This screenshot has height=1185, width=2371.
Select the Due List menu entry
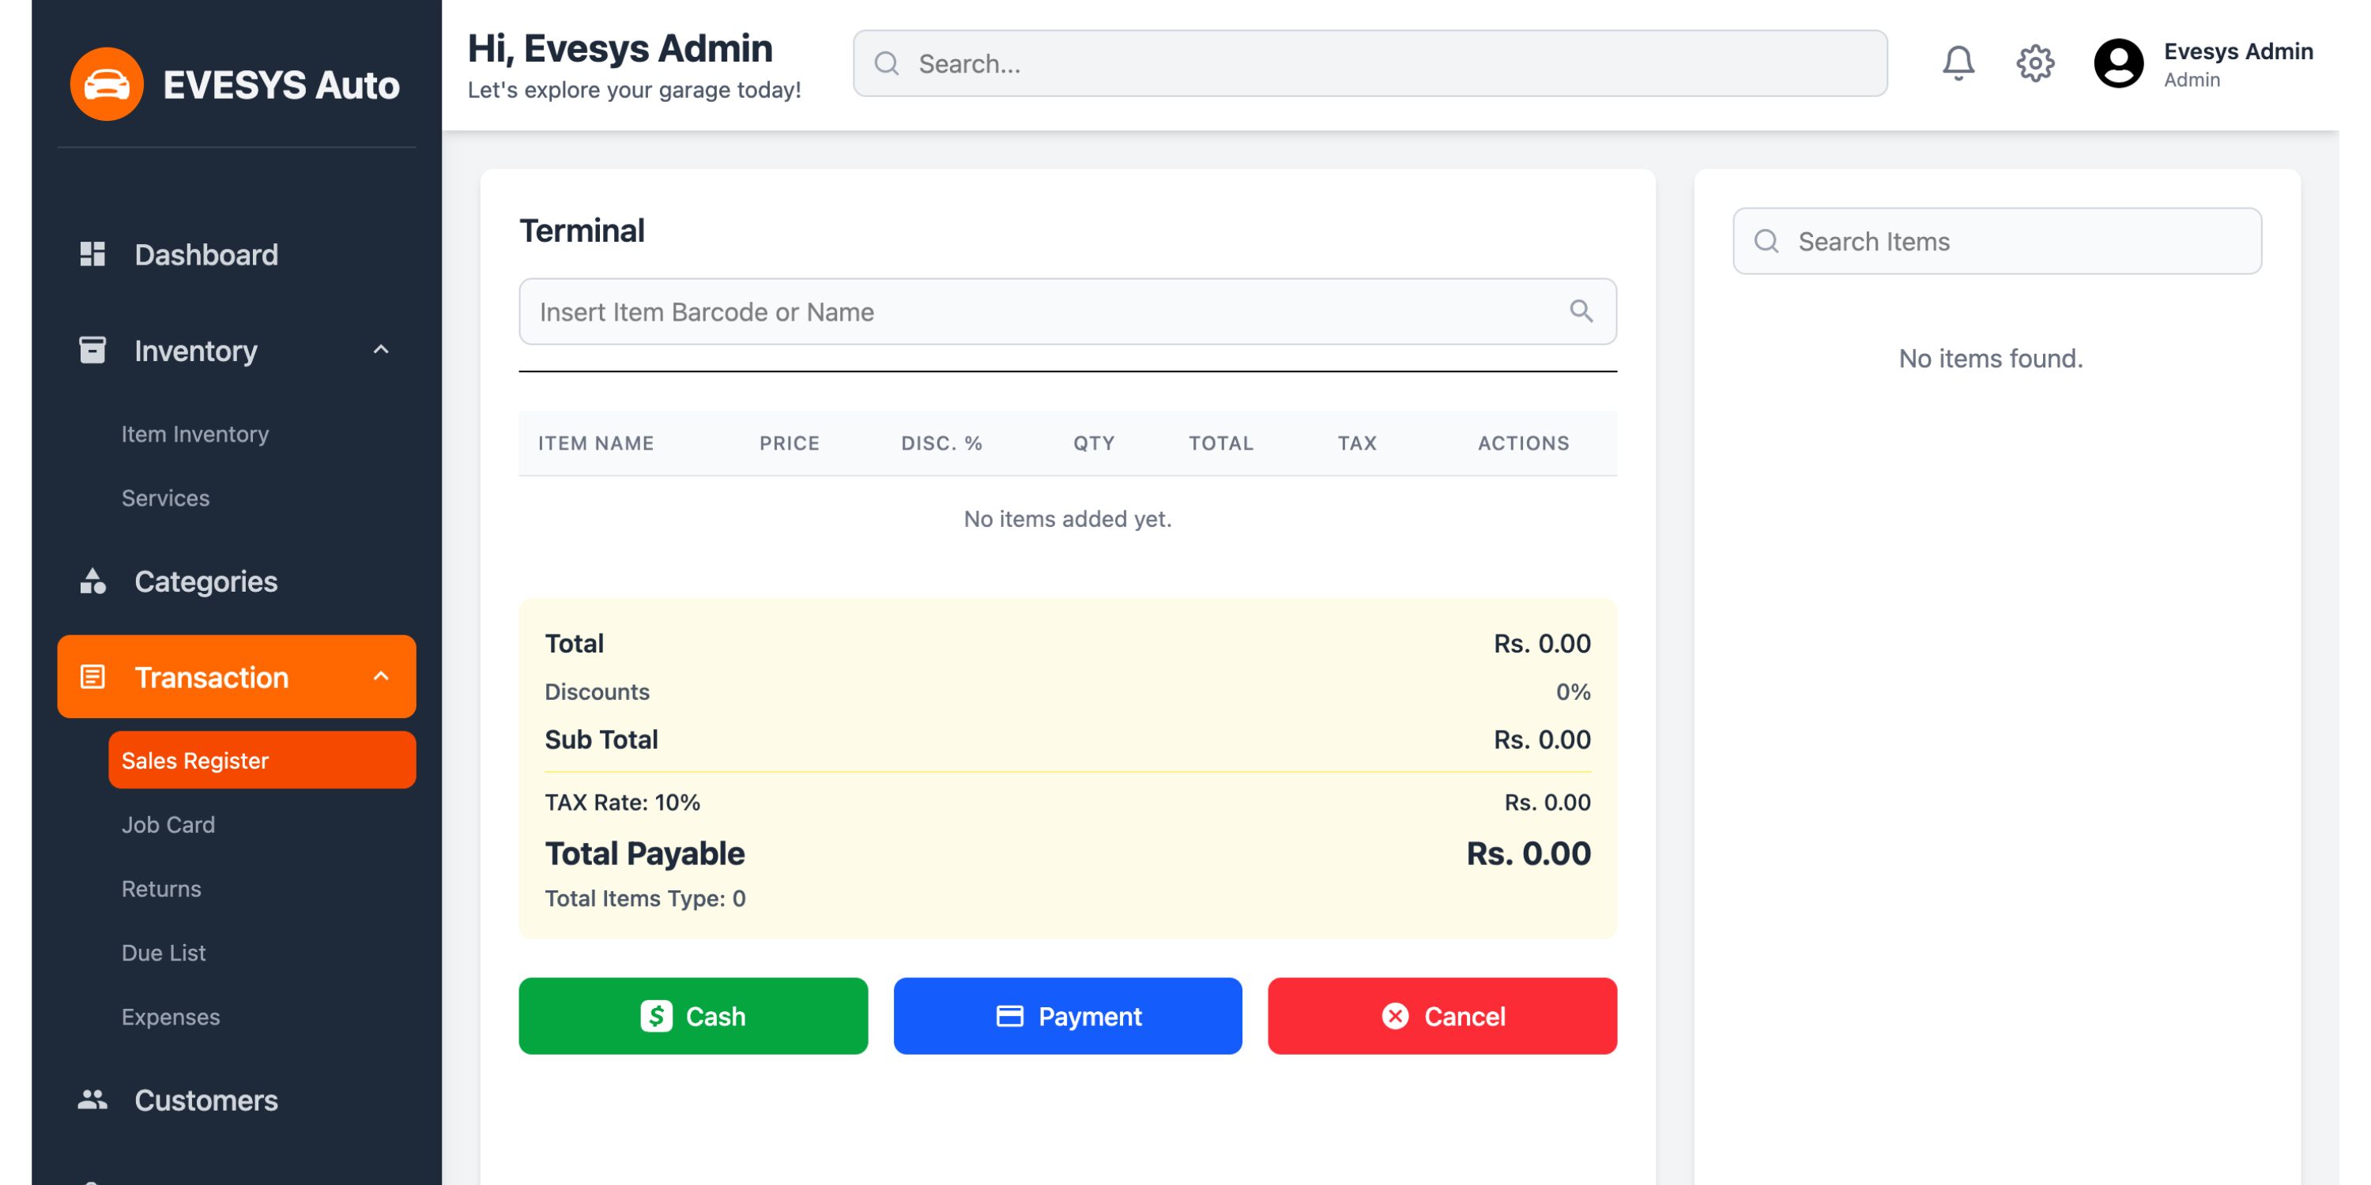[164, 952]
